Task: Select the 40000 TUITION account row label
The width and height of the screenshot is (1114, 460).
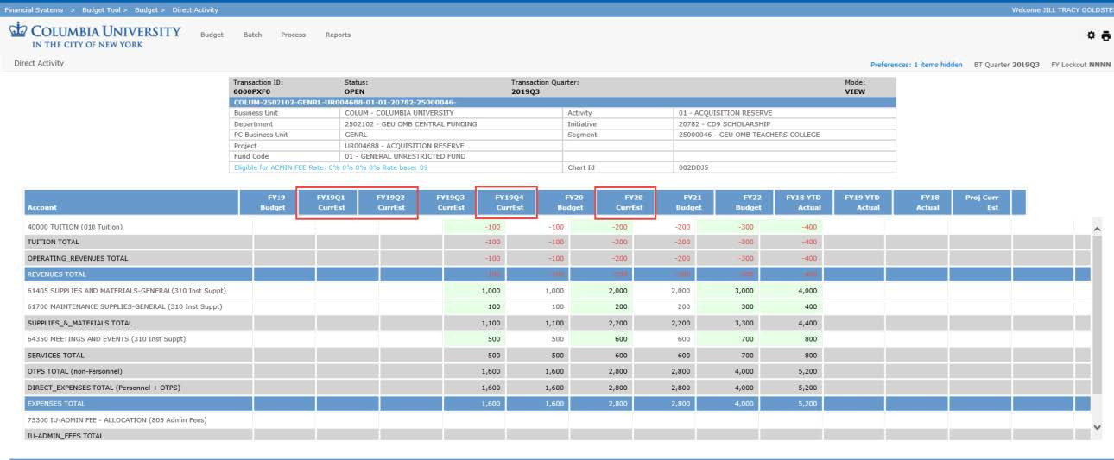Action: [75, 227]
